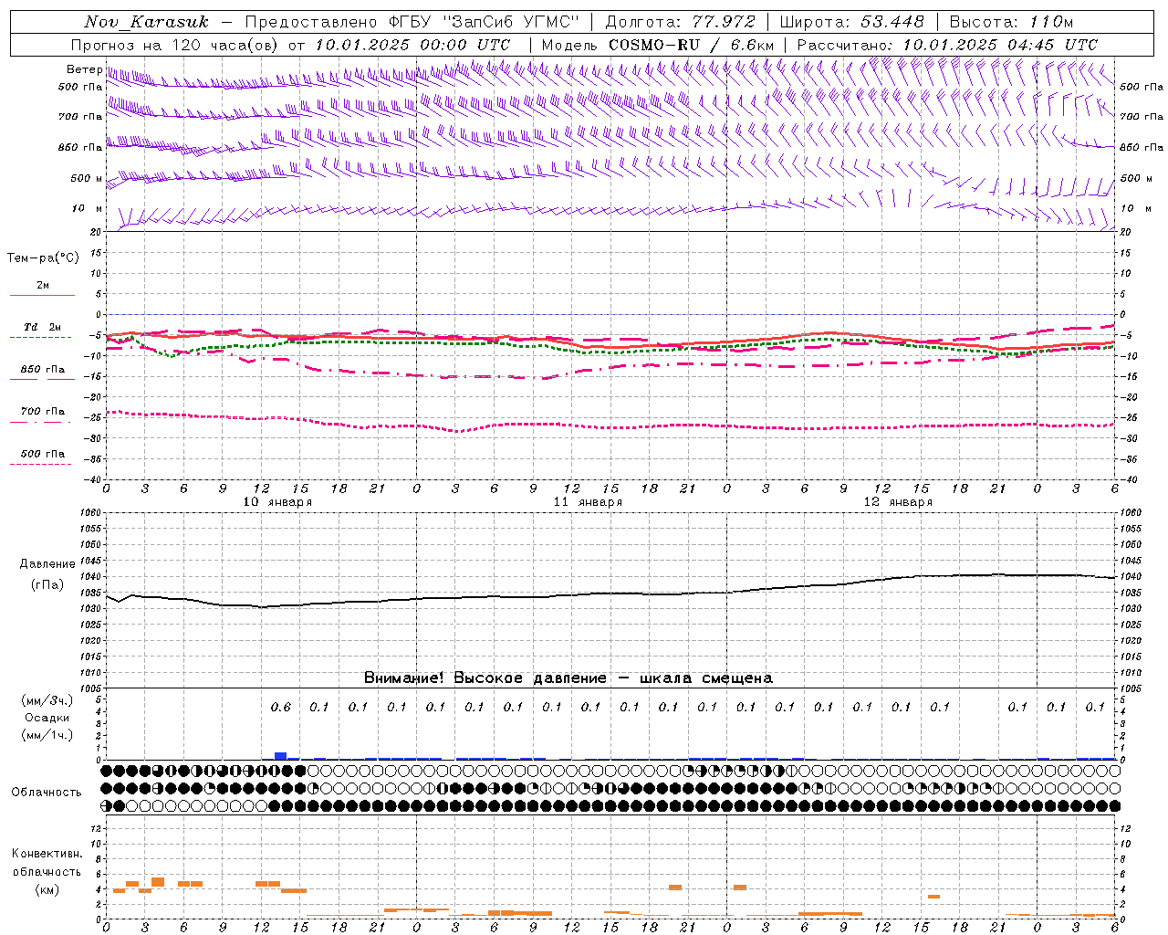Image resolution: width=1168 pixels, height=935 pixels.
Task: Click the latitude value Широта: 53.448
Action: (851, 22)
